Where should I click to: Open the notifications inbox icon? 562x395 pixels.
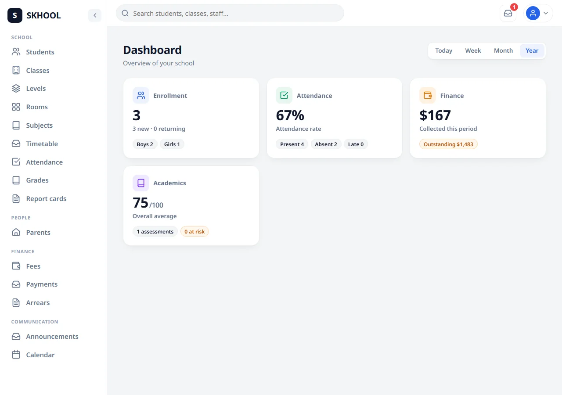pos(508,13)
